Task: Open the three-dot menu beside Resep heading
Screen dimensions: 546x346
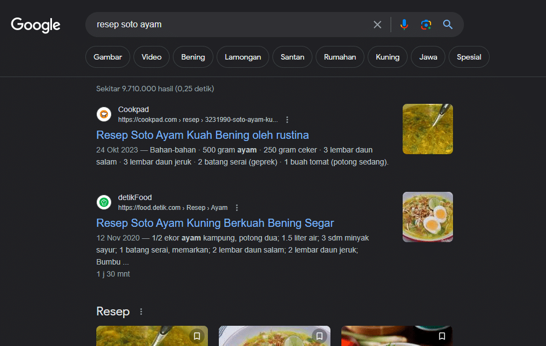Action: click(141, 312)
